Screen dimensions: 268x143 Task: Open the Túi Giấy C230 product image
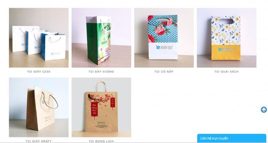click(39, 38)
